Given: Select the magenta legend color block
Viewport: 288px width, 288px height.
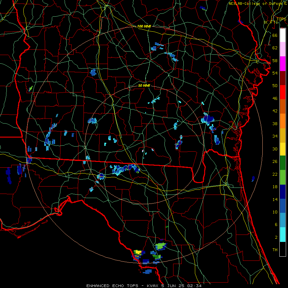Looking at the screenshot, I should click(x=283, y=64).
